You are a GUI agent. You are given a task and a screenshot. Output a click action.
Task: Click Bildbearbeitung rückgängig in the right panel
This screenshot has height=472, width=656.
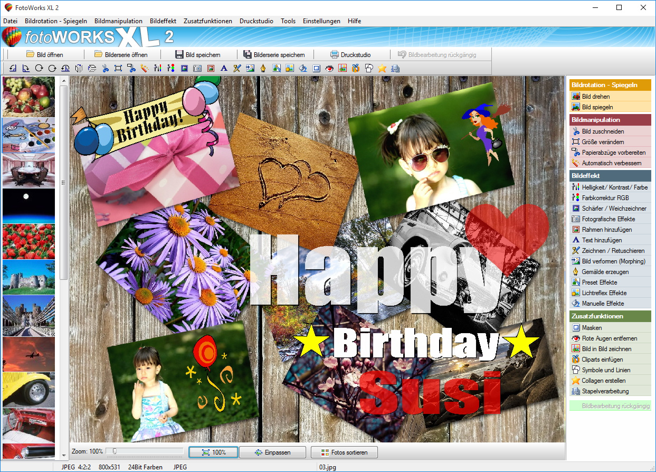(x=611, y=405)
